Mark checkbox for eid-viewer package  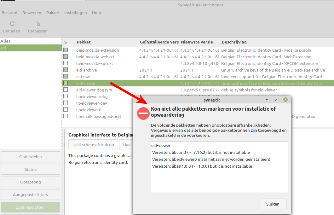click(x=66, y=83)
